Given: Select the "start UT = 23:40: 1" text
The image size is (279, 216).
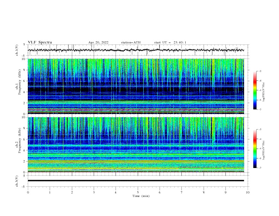Looking at the screenshot, I should pyautogui.click(x=170, y=42).
